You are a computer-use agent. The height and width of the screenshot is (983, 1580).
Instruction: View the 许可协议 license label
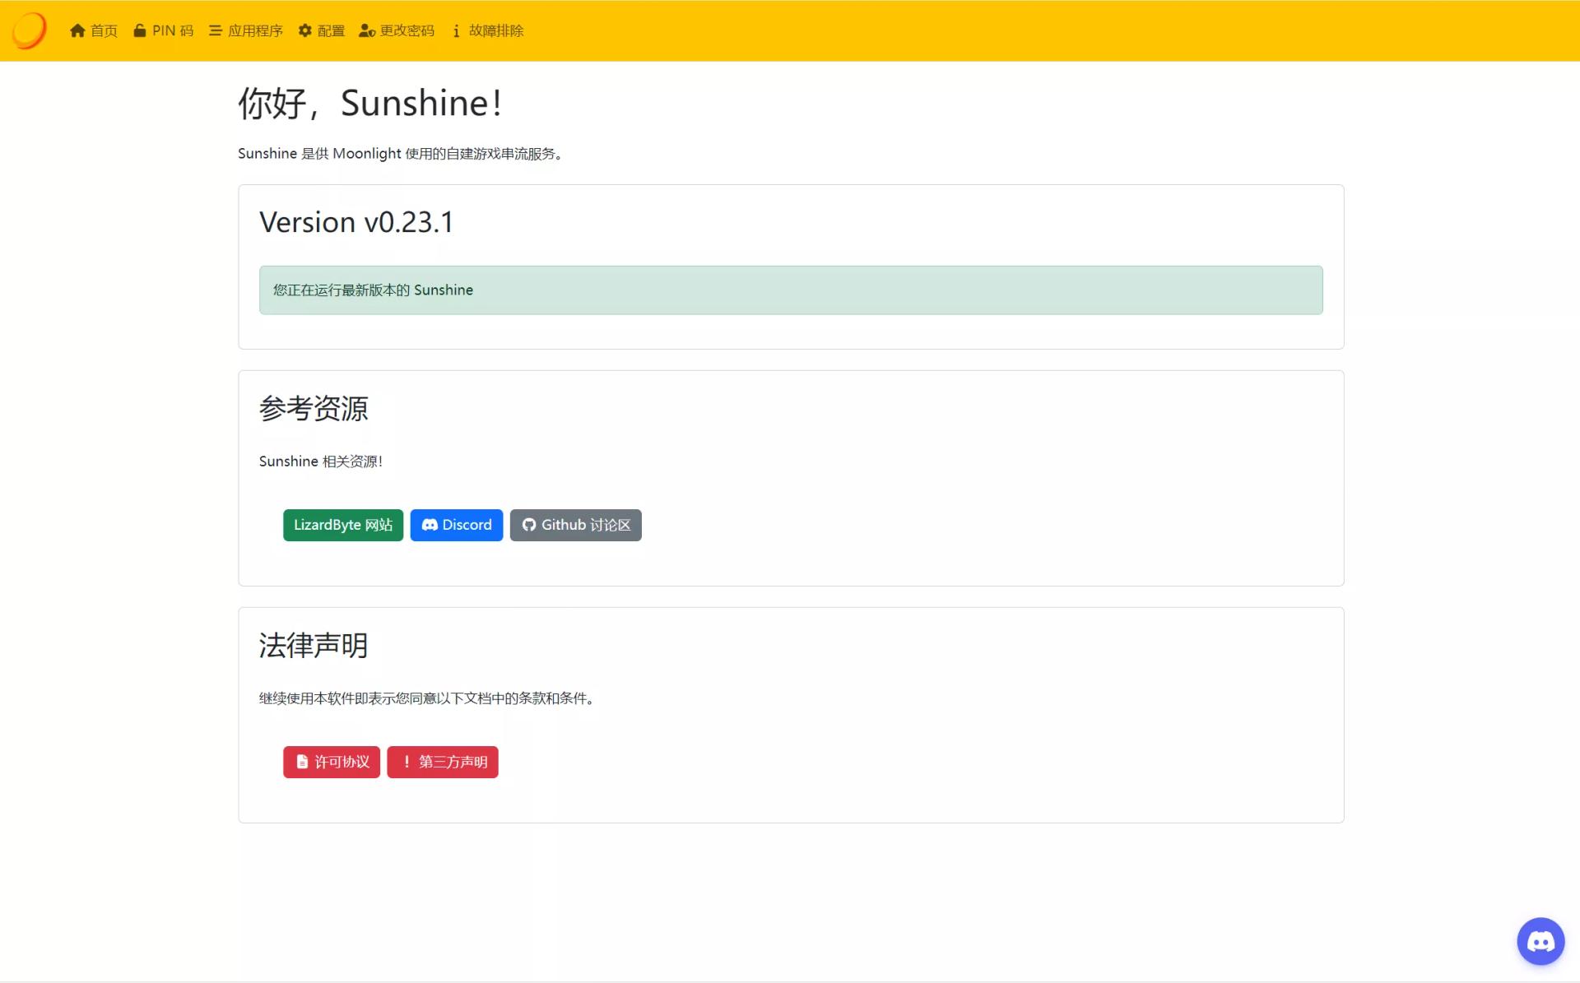342,762
